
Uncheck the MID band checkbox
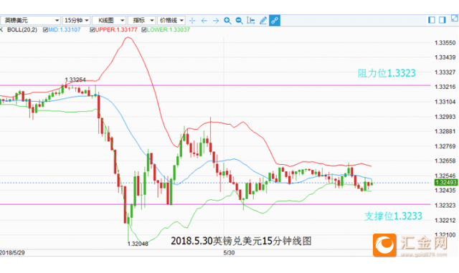coord(45,30)
